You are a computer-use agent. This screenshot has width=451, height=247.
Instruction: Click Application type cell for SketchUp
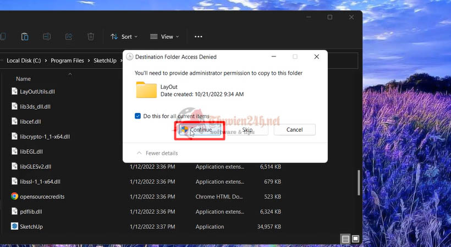point(210,227)
